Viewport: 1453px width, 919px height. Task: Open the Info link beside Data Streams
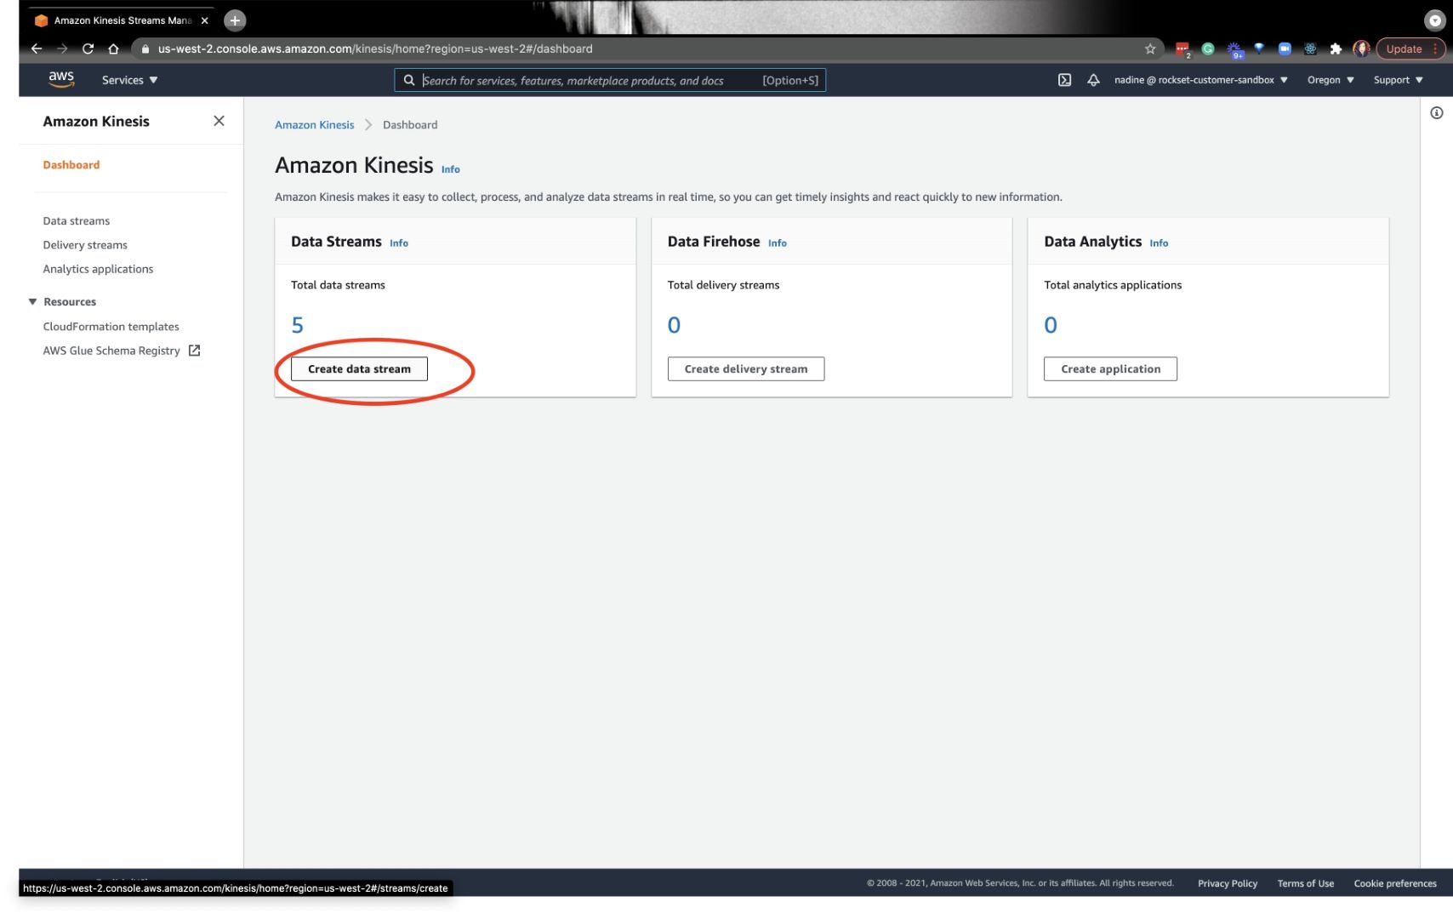(399, 243)
